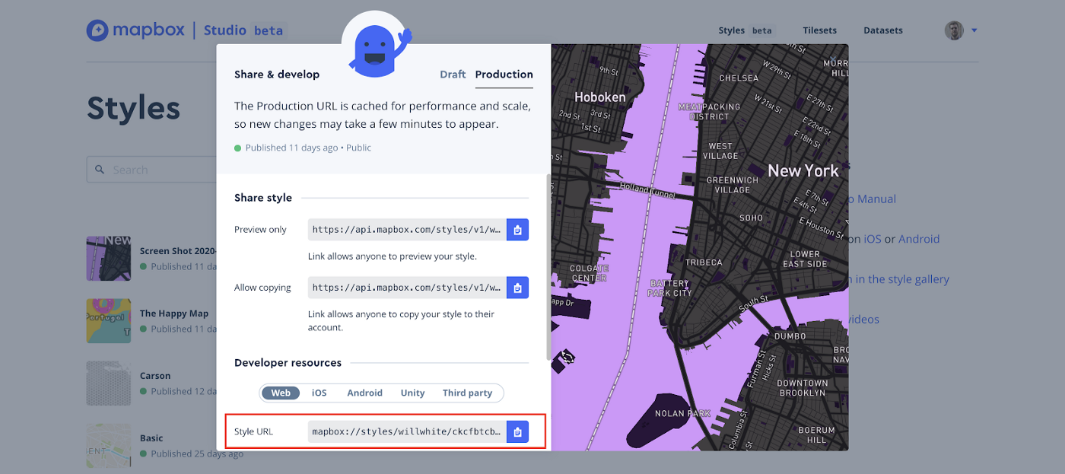Image resolution: width=1065 pixels, height=474 pixels.
Task: Click the dialog scrollbar
Action: (547, 266)
